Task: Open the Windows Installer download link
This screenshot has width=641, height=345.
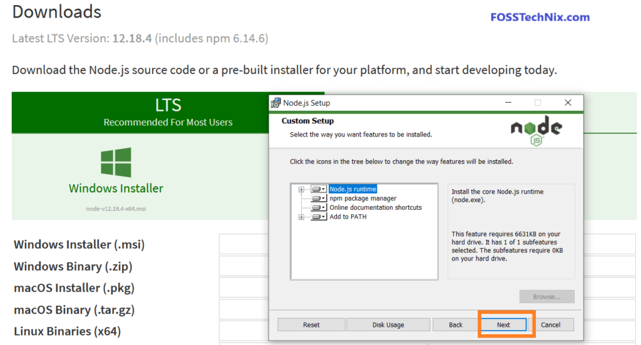Action: point(116,188)
